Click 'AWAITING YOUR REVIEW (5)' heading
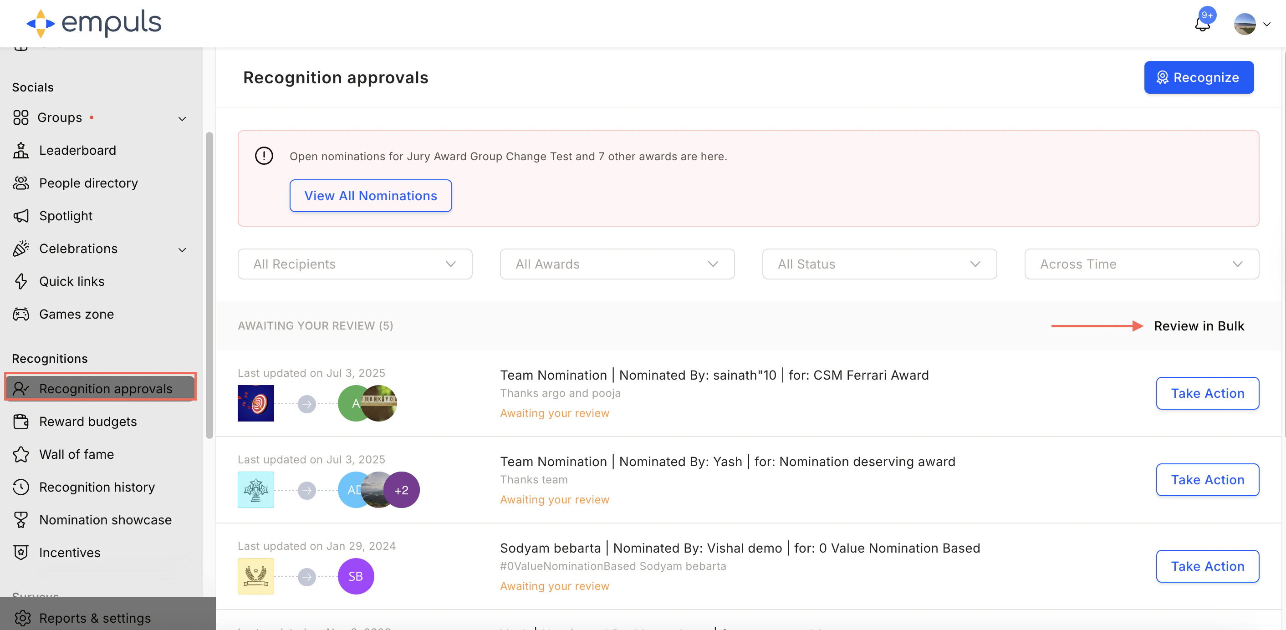1286x630 pixels. point(316,326)
